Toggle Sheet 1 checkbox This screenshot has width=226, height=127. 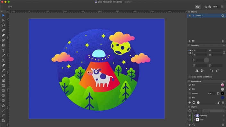coord(189,16)
